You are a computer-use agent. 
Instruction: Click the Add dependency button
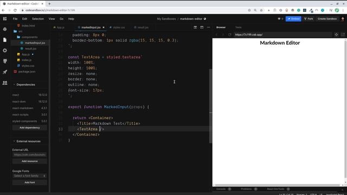point(30,128)
